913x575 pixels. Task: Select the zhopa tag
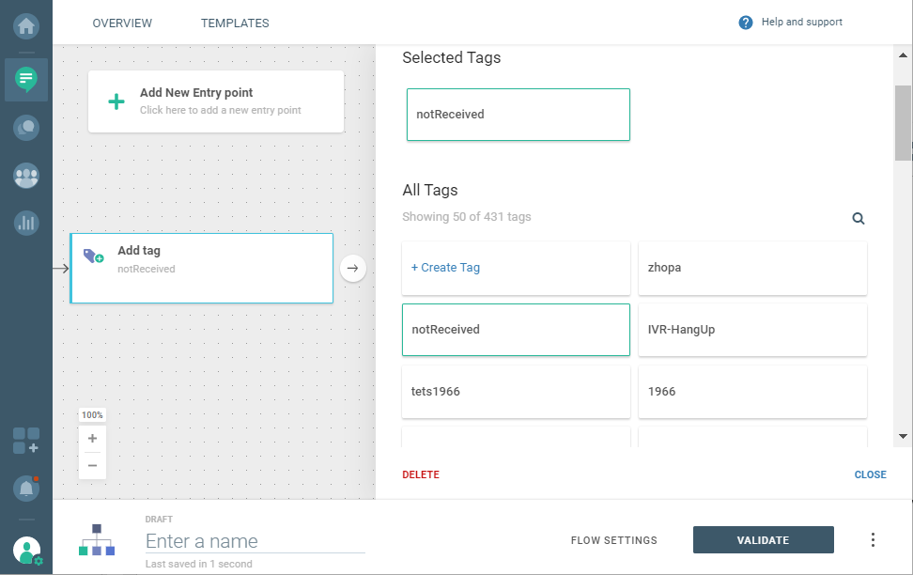752,268
